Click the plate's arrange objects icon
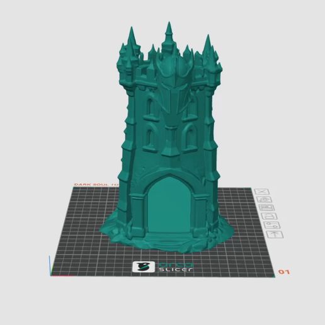The height and width of the screenshot is (325, 325). (267, 208)
